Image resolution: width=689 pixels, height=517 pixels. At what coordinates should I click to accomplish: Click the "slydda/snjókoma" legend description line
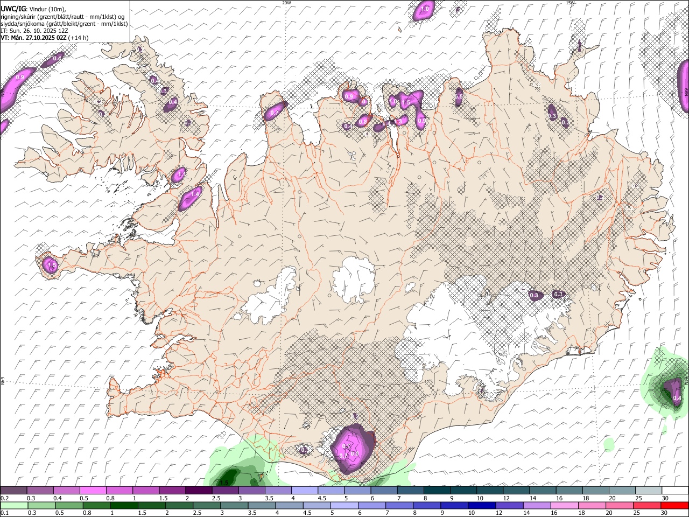click(64, 24)
